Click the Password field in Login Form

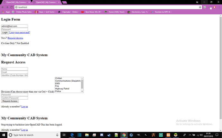(x=14, y=29)
